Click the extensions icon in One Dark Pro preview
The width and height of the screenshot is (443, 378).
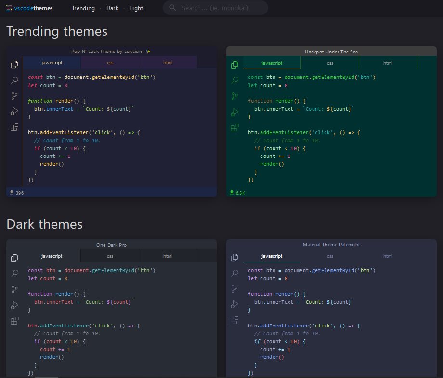coord(14,321)
